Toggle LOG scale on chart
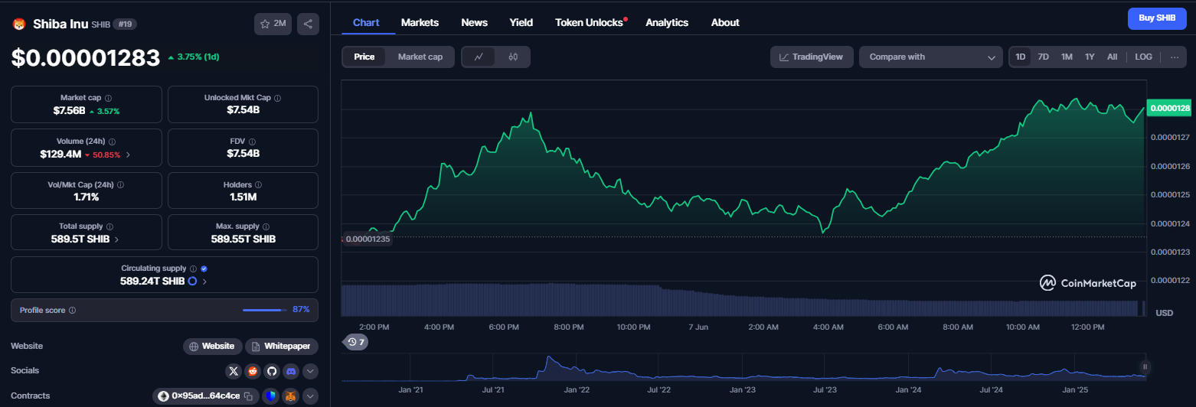The height and width of the screenshot is (407, 1196). pos(1143,57)
